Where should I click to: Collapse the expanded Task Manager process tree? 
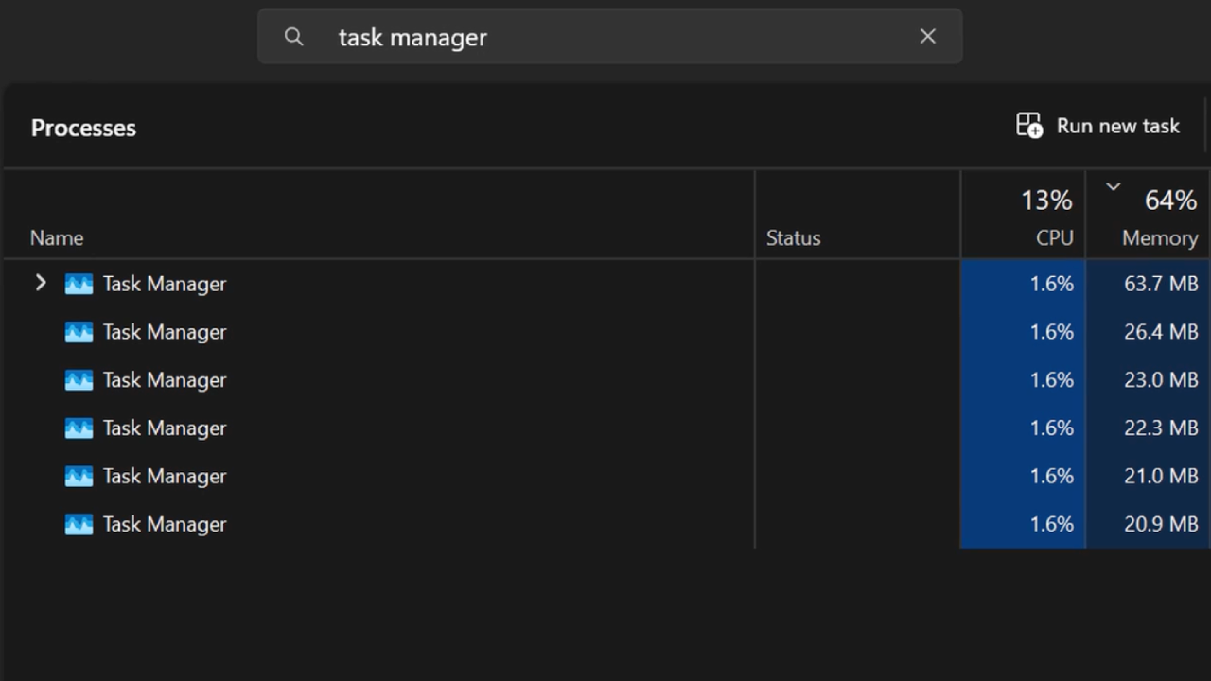coord(40,283)
